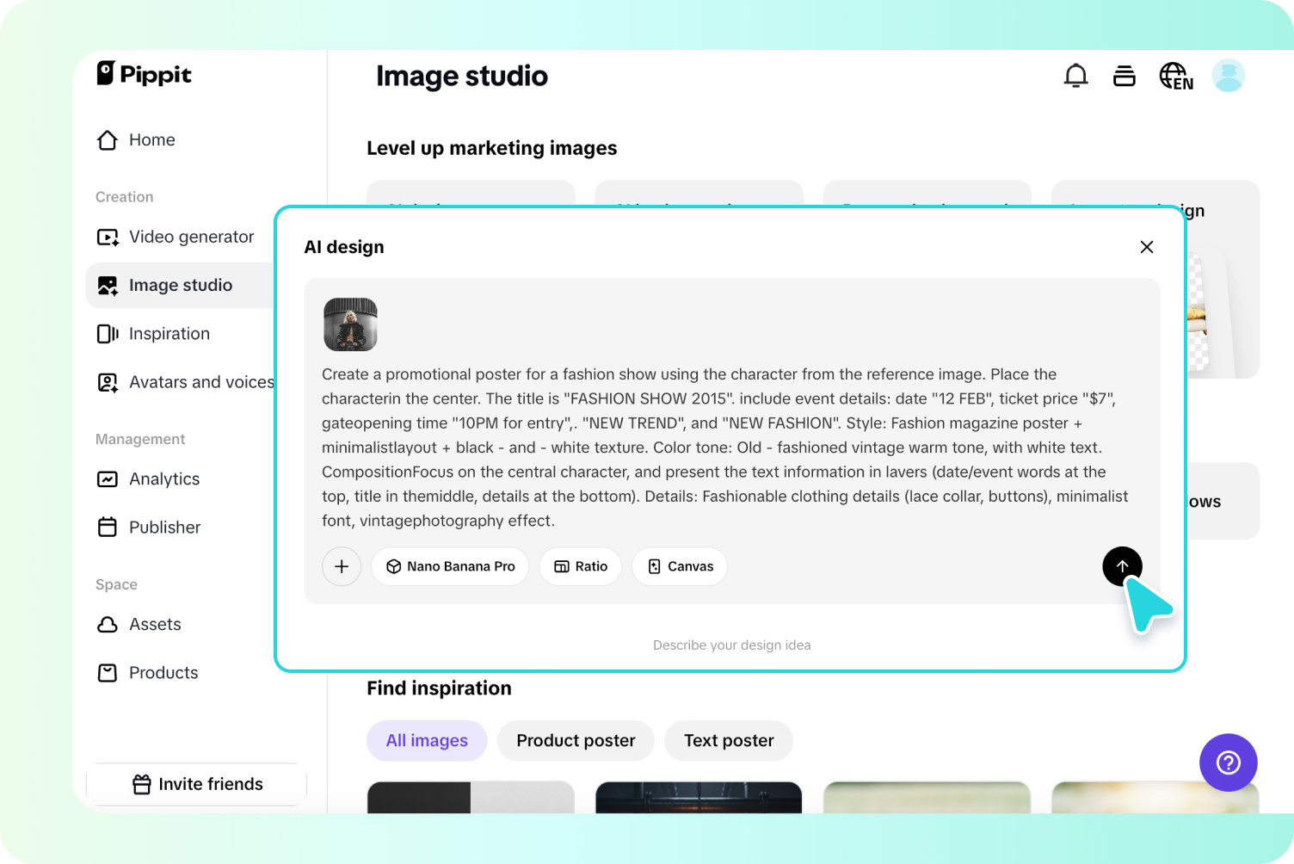1294x864 pixels.
Task: Open the attached reference image thumbnail
Action: (x=349, y=324)
